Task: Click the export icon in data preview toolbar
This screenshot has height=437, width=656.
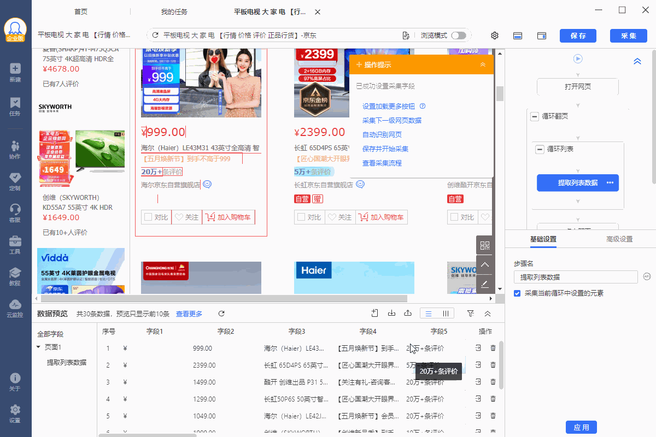Action: coord(408,313)
